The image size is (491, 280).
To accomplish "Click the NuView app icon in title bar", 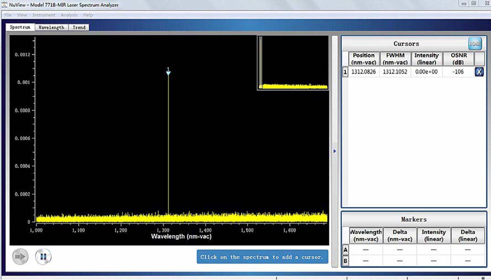I will pyautogui.click(x=4, y=4).
